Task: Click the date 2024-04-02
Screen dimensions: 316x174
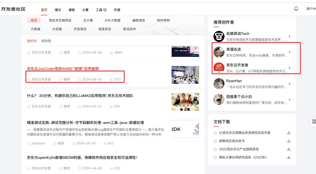Action: coord(92,168)
